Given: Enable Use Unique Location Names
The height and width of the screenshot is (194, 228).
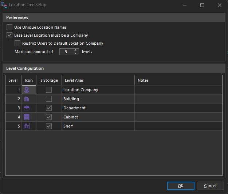Looking at the screenshot, I should coord(9,27).
